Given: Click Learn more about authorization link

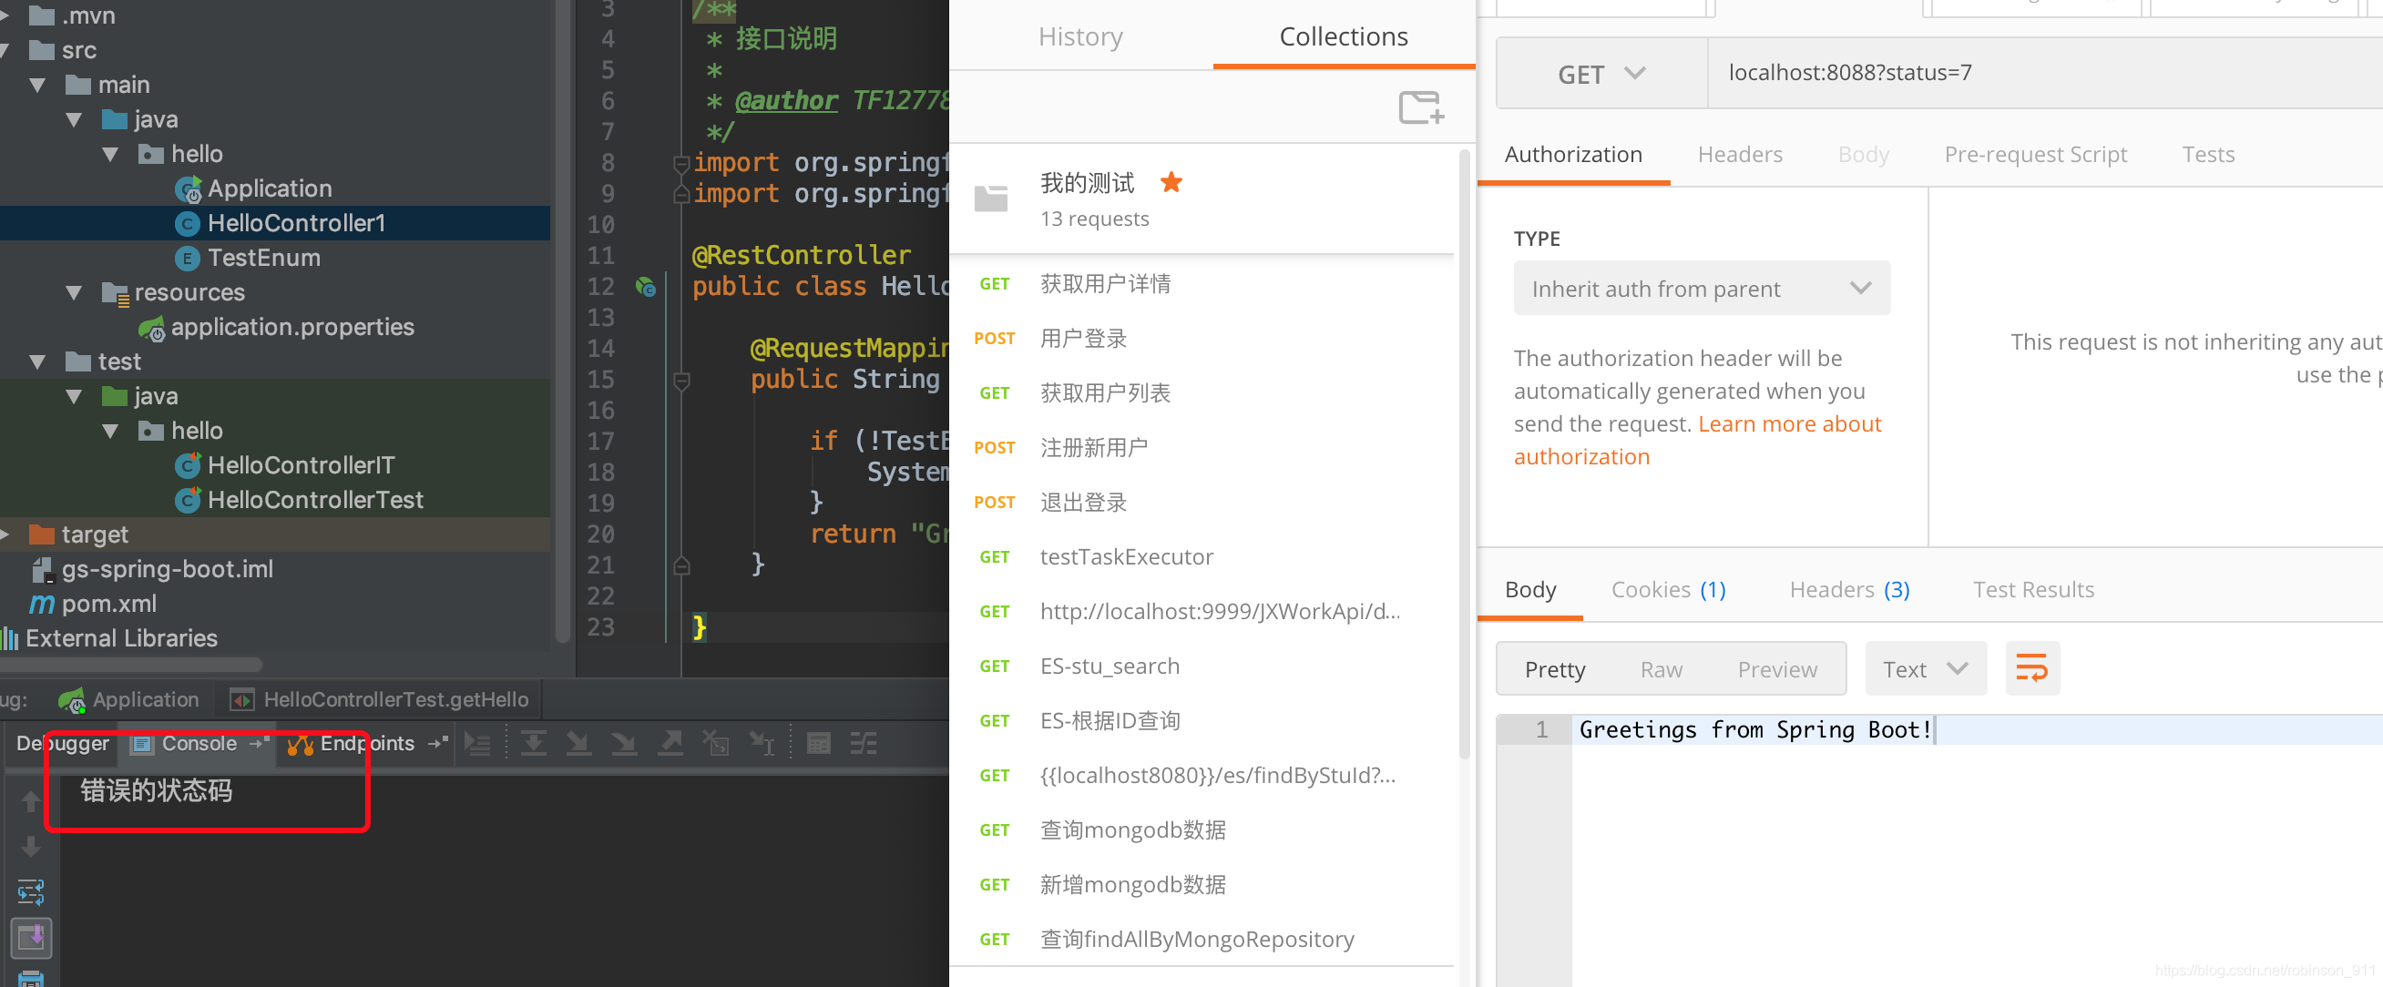Looking at the screenshot, I should 1788,424.
